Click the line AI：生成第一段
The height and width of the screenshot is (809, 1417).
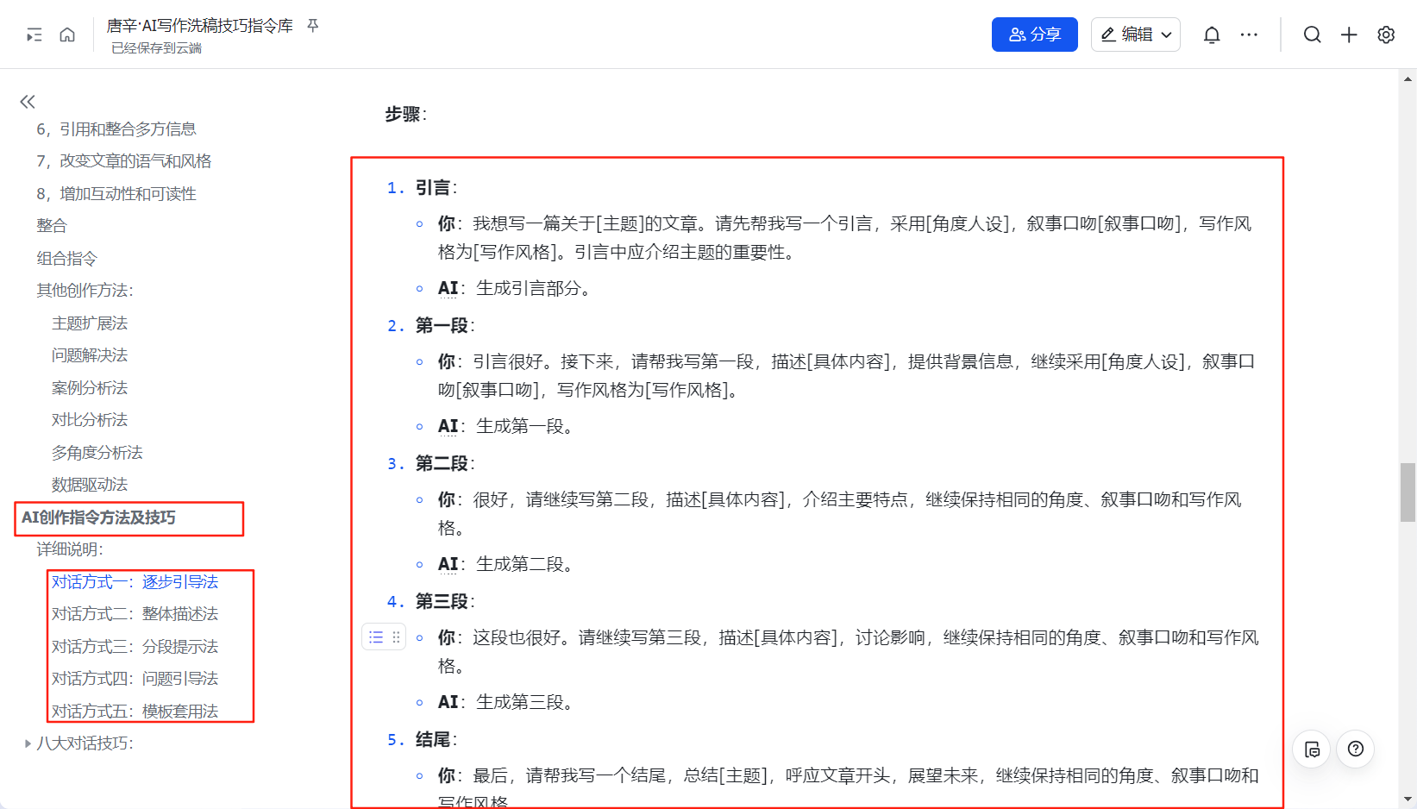pyautogui.click(x=505, y=427)
